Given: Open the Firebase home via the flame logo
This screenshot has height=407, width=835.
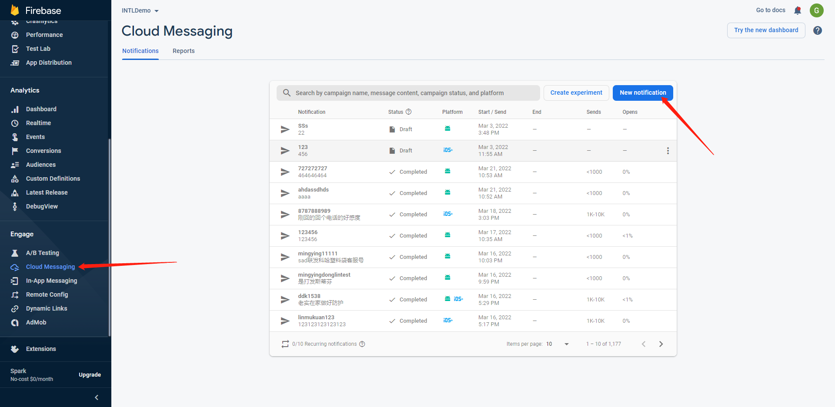Looking at the screenshot, I should [x=14, y=10].
